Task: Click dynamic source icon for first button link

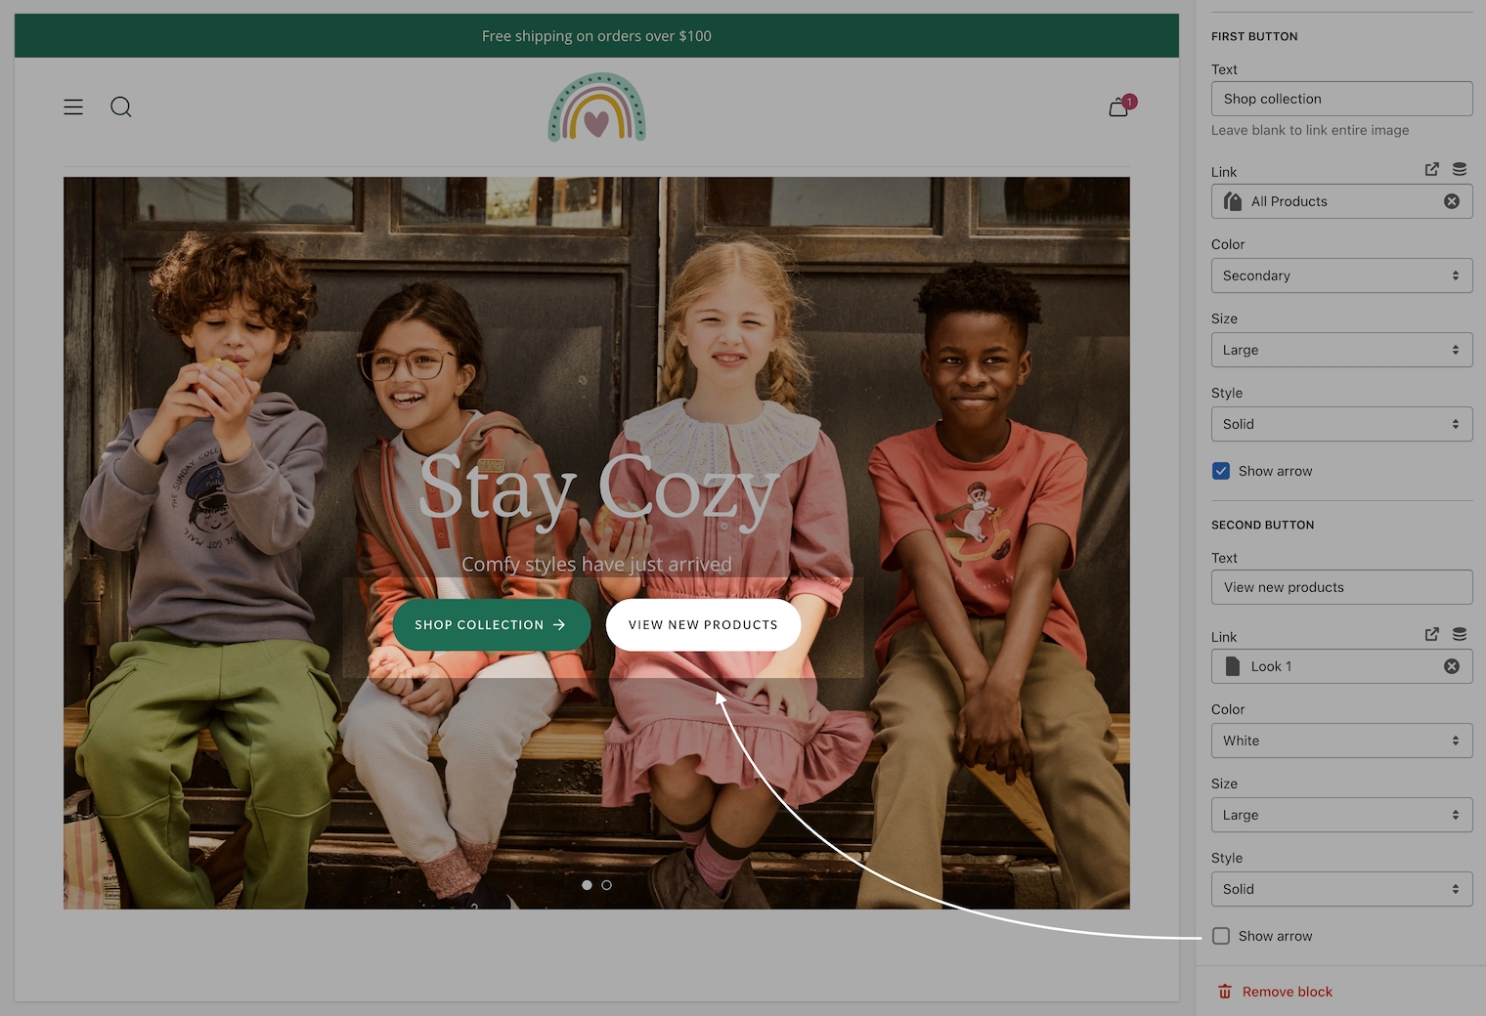Action: point(1460,170)
